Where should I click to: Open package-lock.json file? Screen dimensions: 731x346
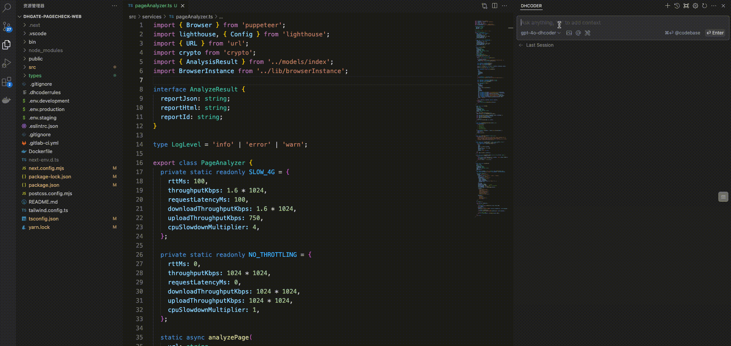(50, 176)
